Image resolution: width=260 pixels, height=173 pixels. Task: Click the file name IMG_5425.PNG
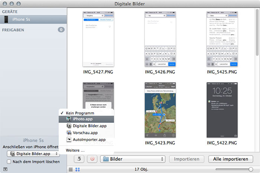click(222, 72)
